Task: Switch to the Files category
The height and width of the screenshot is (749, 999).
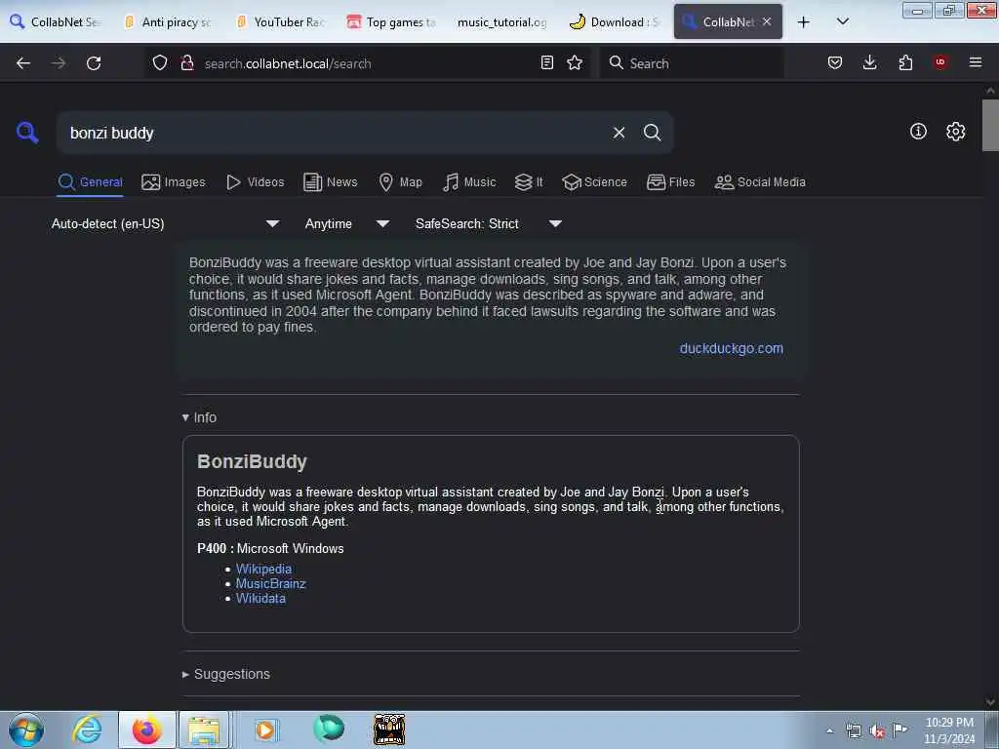Action: coord(670,182)
